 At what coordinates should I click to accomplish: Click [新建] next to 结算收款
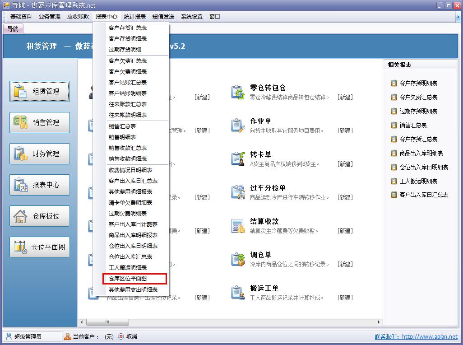tap(345, 231)
